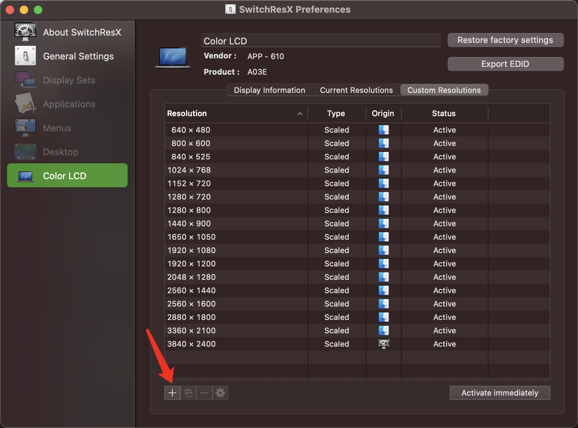Sort by Status column header

444,113
